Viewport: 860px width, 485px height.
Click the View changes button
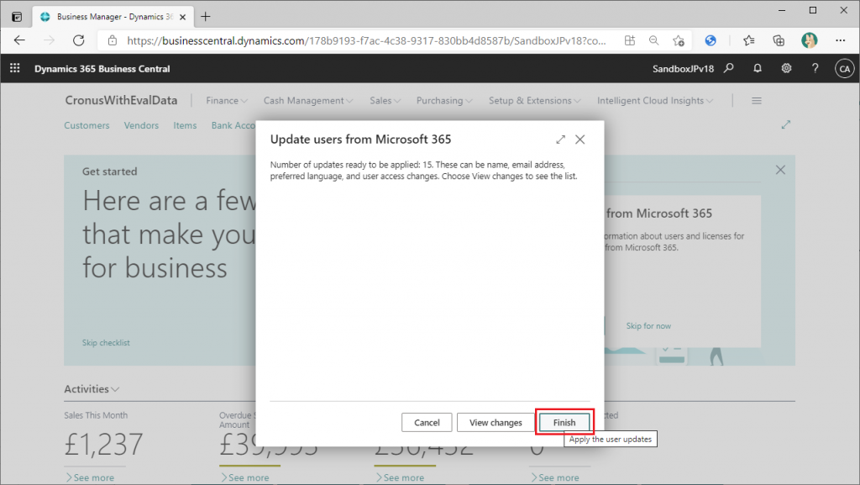pyautogui.click(x=496, y=423)
